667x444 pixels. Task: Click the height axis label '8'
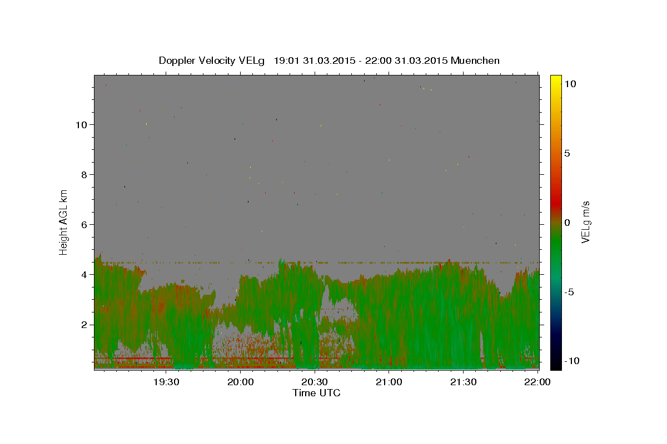pos(84,175)
